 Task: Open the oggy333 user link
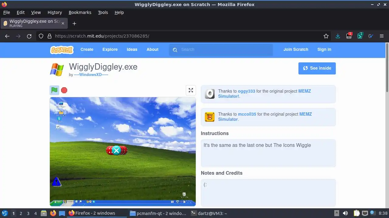246,91
